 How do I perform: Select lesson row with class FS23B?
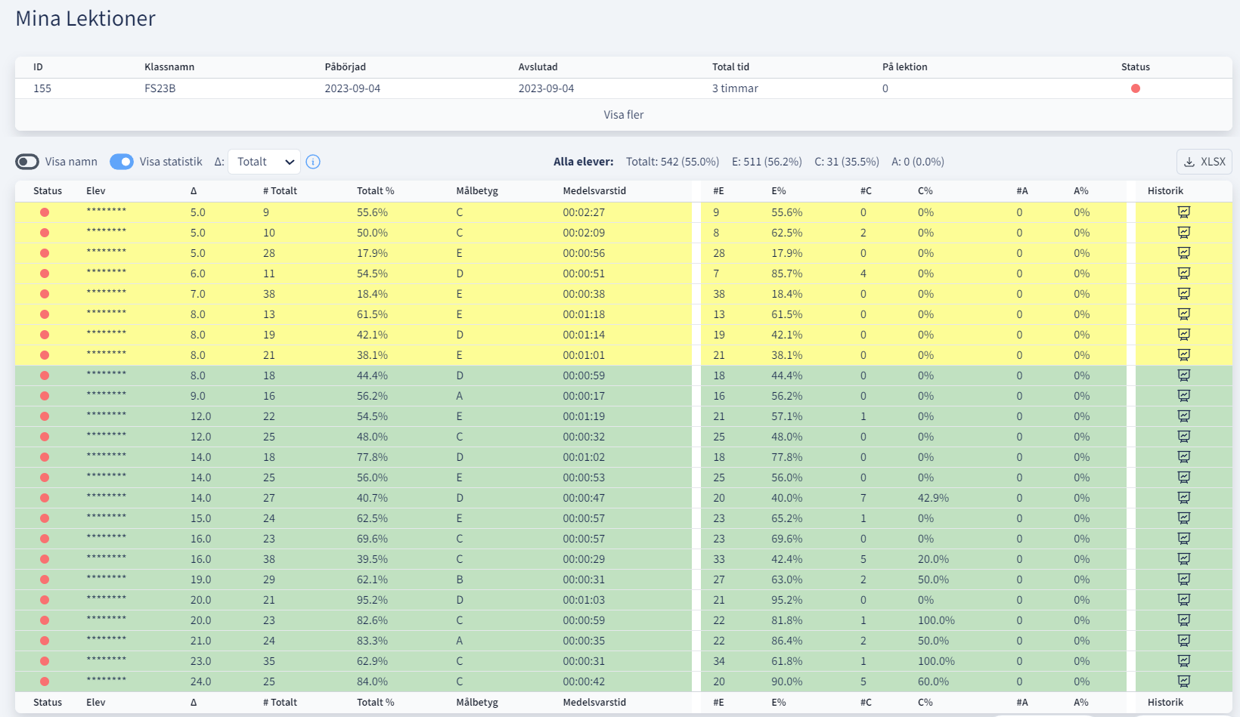(160, 88)
